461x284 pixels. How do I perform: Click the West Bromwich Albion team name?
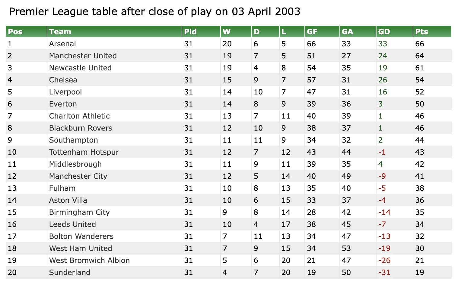point(89,261)
